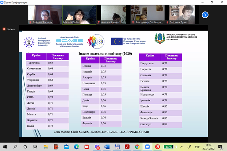The image size is (227, 151).
Task: Click muted mic icon for Альона Бровко
Action: 99,22
